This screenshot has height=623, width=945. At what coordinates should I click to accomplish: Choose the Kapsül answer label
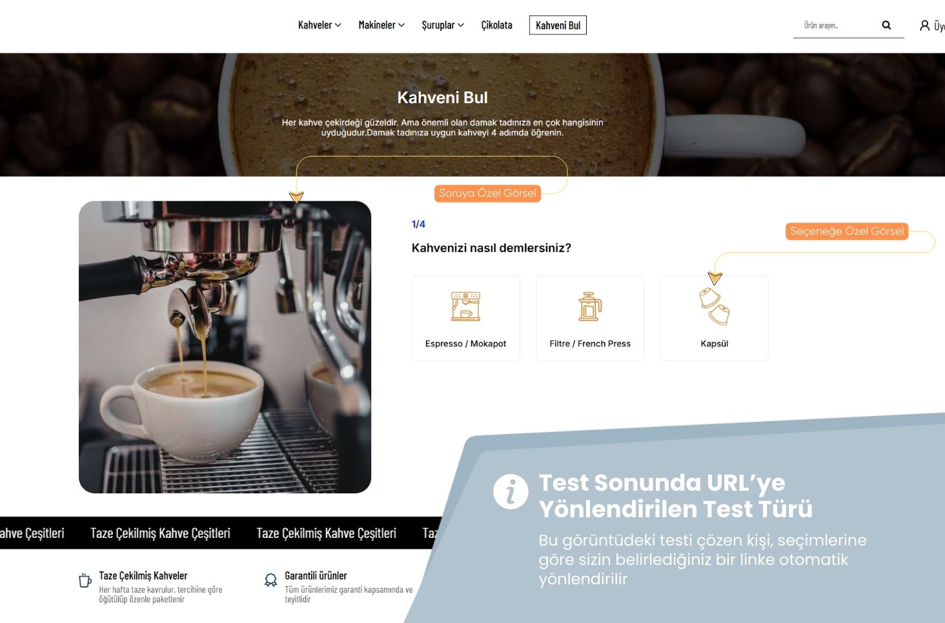point(714,344)
